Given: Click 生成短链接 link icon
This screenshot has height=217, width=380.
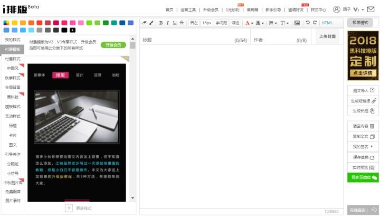Looking at the screenshot, I should coord(374,101).
